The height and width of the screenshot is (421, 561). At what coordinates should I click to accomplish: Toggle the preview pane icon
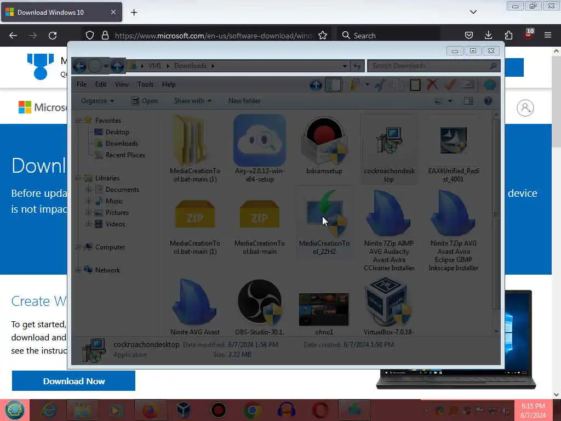[468, 101]
